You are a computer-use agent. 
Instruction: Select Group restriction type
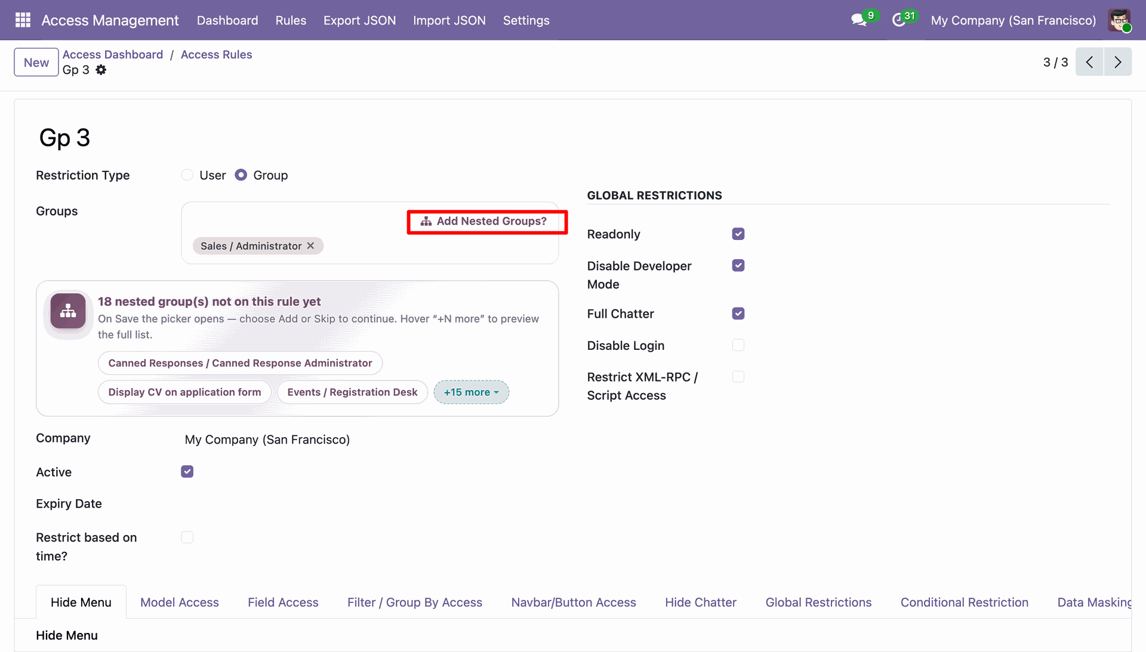tap(241, 175)
